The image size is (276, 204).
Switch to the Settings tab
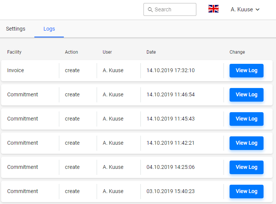pos(15,29)
